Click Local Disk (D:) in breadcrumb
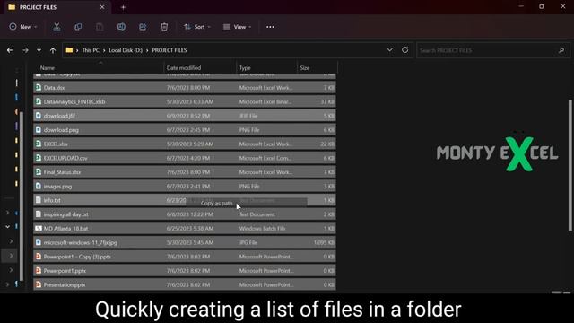This screenshot has height=323, width=574. (126, 50)
